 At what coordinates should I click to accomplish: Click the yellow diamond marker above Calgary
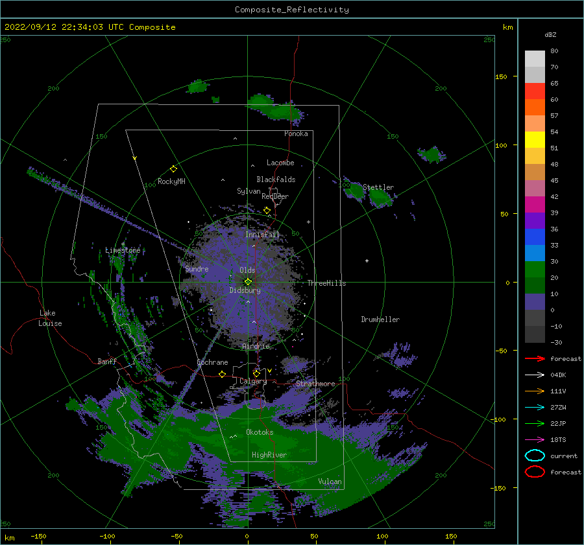tap(256, 373)
